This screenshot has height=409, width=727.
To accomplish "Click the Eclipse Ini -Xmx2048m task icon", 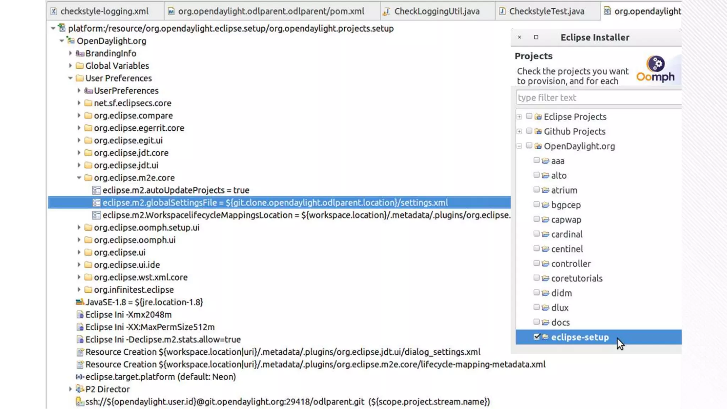I will [80, 315].
